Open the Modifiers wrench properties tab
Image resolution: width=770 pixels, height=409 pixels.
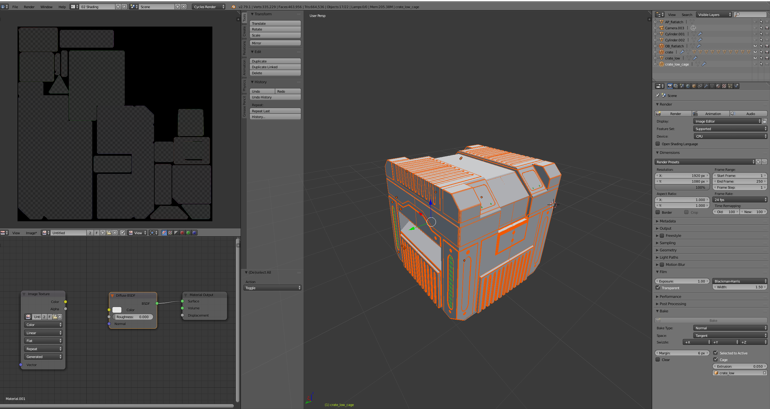(706, 86)
